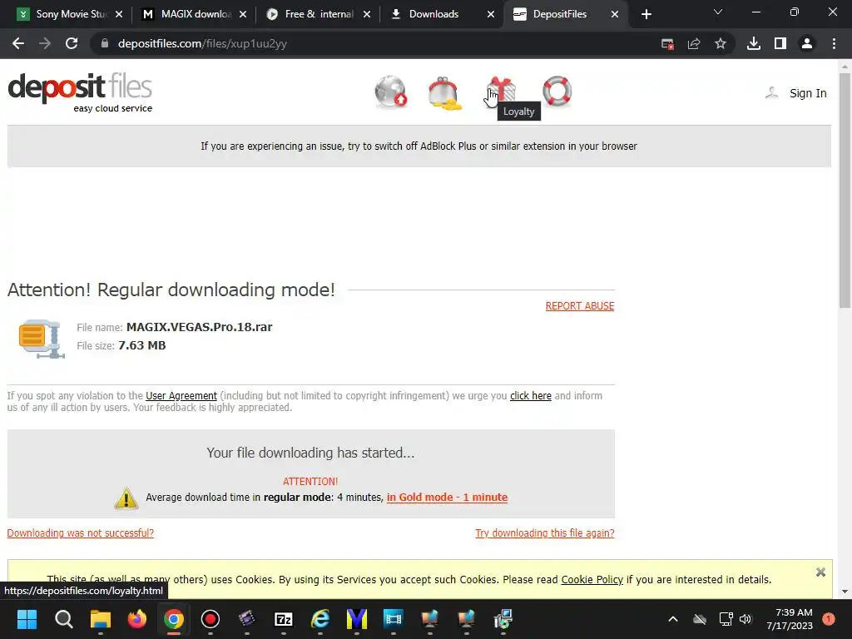Bookmark this page with star icon
The width and height of the screenshot is (852, 639).
tap(720, 43)
